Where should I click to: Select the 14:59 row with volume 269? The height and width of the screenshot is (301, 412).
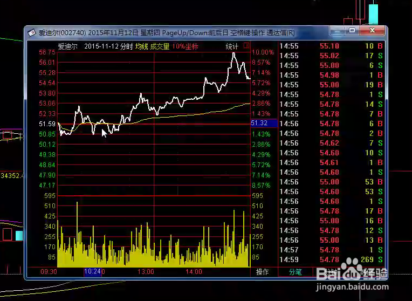tap(331, 259)
